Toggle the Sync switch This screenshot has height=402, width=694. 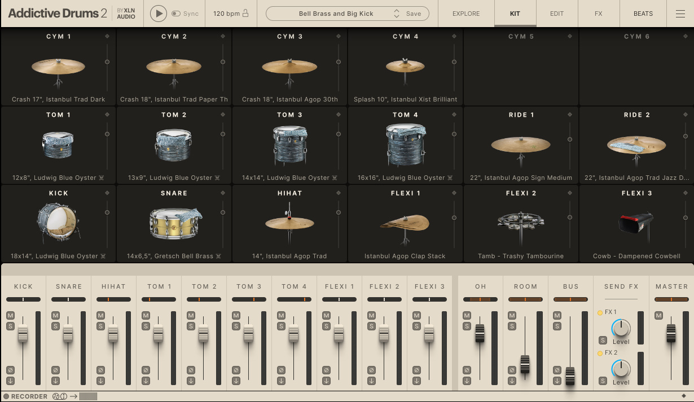pyautogui.click(x=176, y=14)
